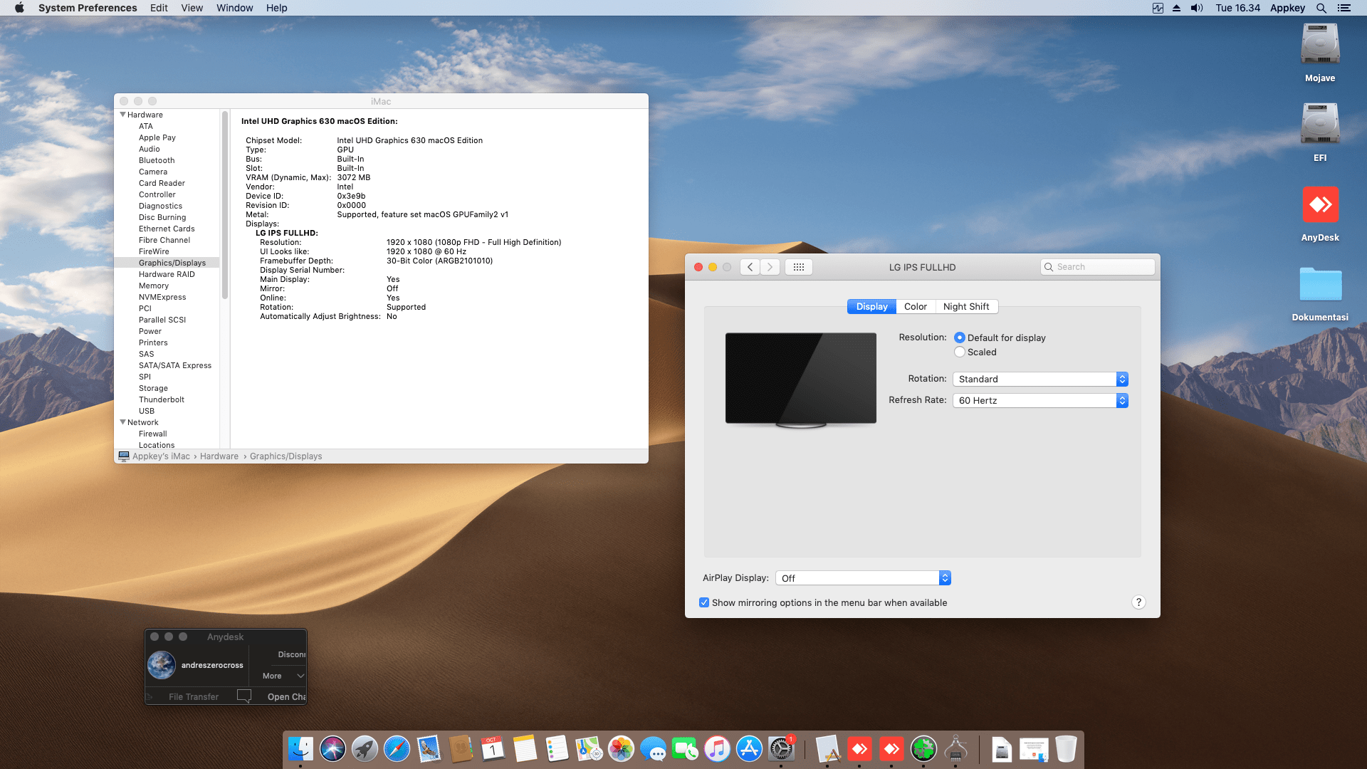Viewport: 1367px width, 769px height.
Task: Open Safari from the dock
Action: 397,749
